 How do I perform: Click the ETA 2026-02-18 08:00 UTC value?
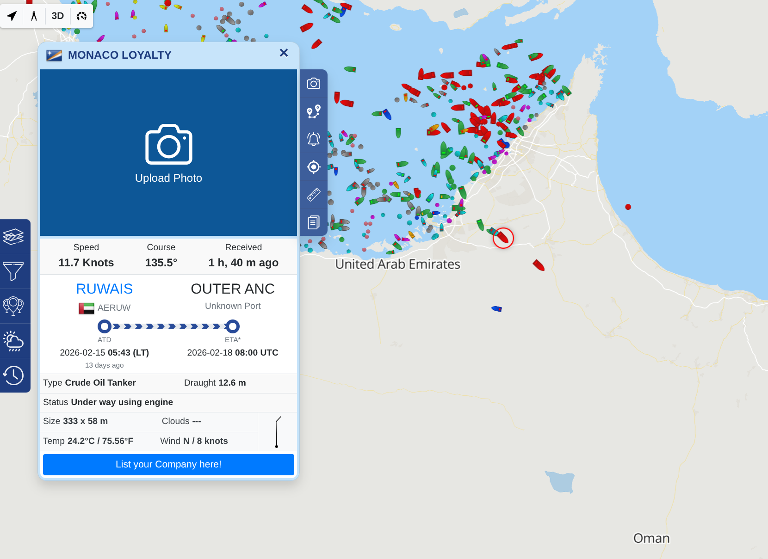233,353
